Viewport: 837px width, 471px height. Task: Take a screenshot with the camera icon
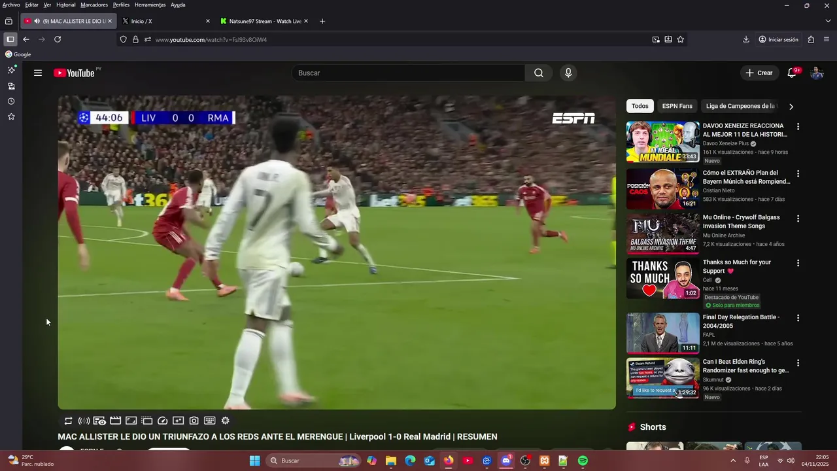click(x=194, y=421)
